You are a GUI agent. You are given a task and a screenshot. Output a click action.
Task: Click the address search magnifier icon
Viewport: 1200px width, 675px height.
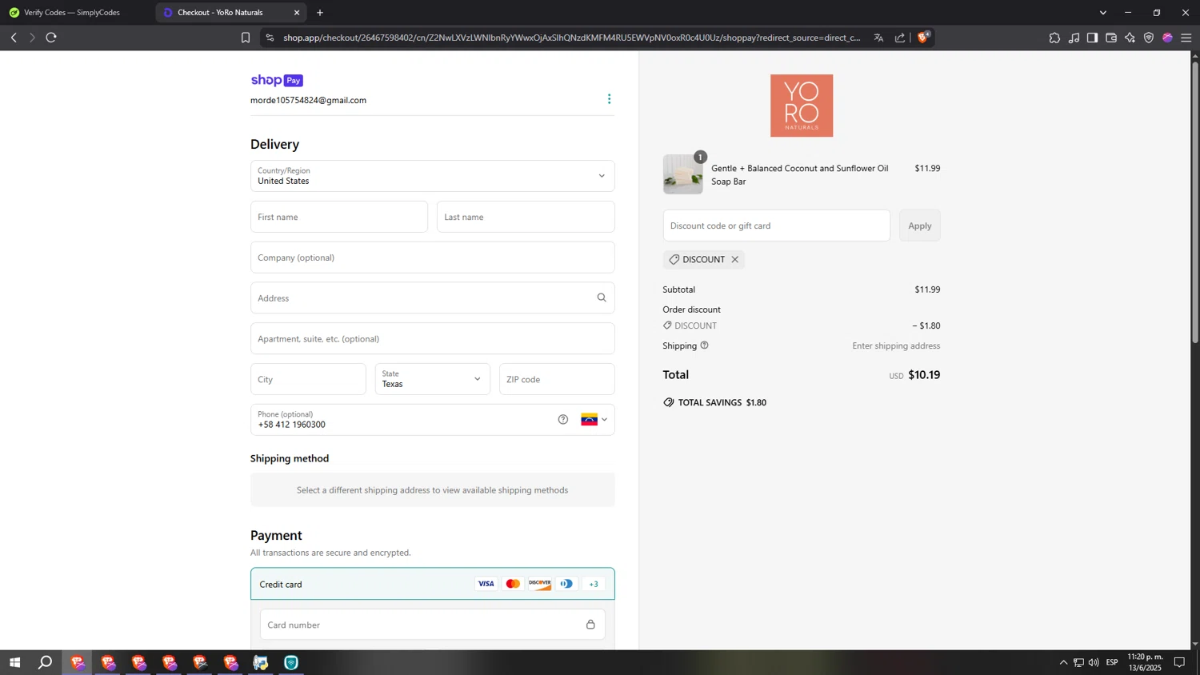602,298
